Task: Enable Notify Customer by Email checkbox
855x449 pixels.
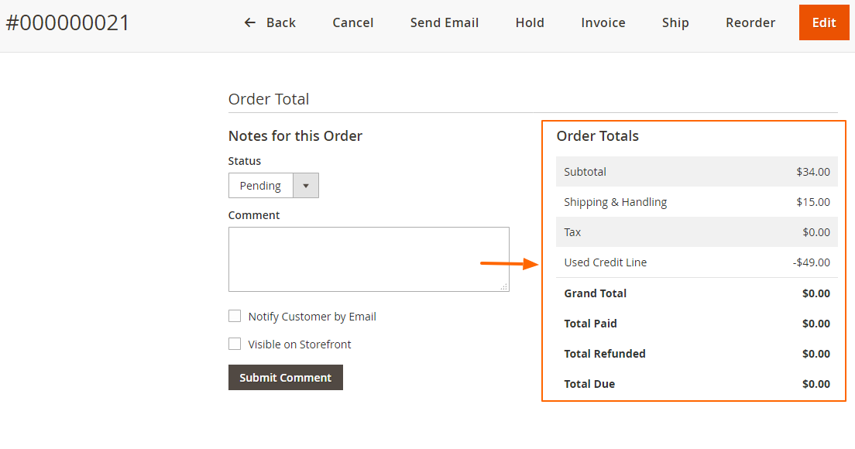Action: pos(235,317)
